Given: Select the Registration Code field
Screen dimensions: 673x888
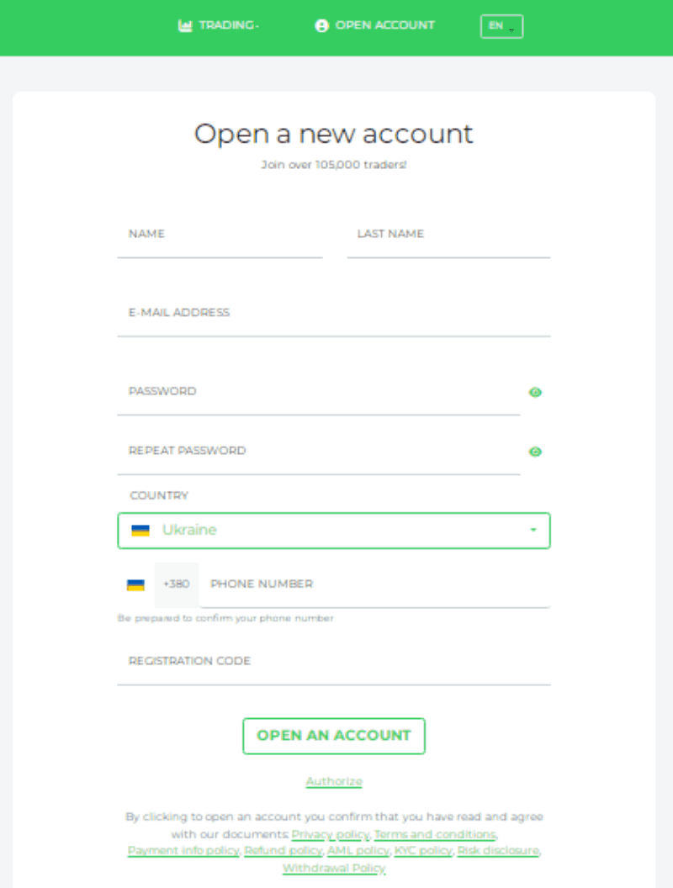Looking at the screenshot, I should (x=333, y=662).
